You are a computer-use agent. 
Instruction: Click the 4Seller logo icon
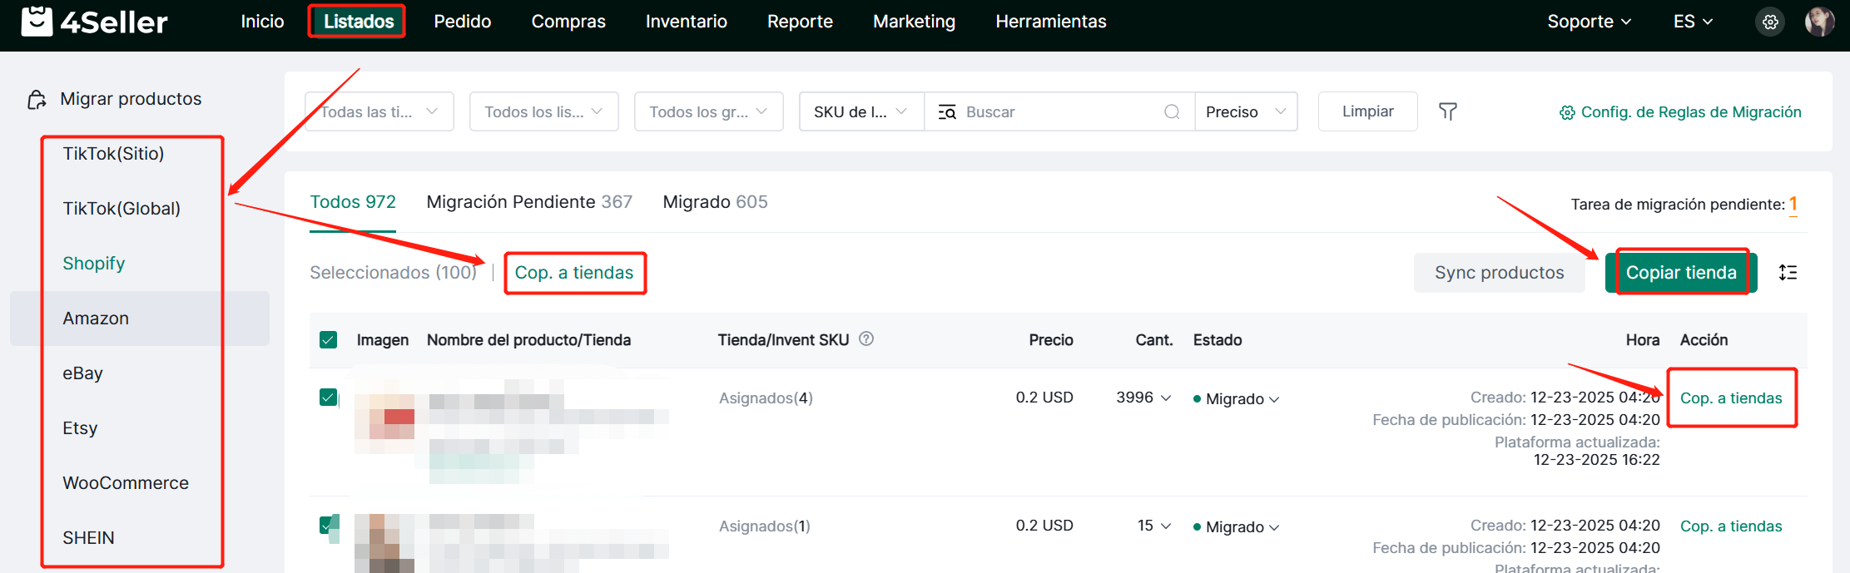tap(37, 22)
